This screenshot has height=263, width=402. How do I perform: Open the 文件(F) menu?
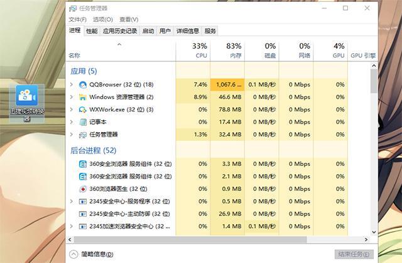[x=77, y=19]
